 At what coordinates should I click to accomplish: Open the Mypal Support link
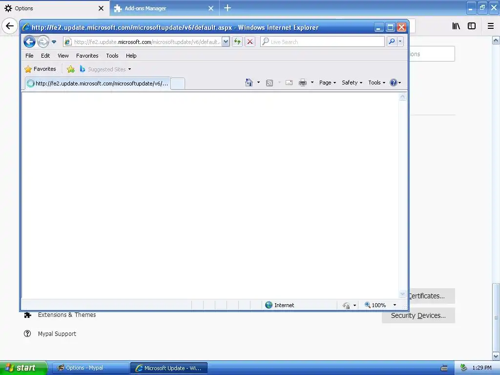pyautogui.click(x=50, y=333)
